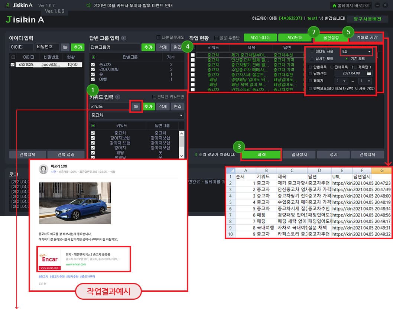The width and height of the screenshot is (393, 309).
Task: Open the 5초 delay dropdown
Action: pyautogui.click(x=356, y=52)
